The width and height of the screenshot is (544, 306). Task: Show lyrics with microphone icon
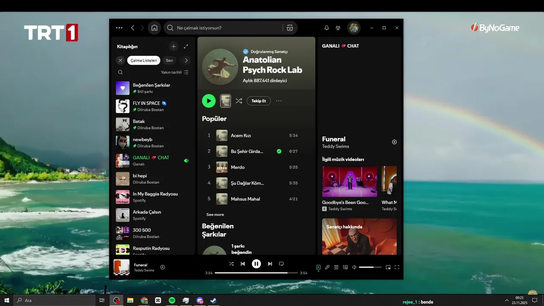(x=327, y=267)
